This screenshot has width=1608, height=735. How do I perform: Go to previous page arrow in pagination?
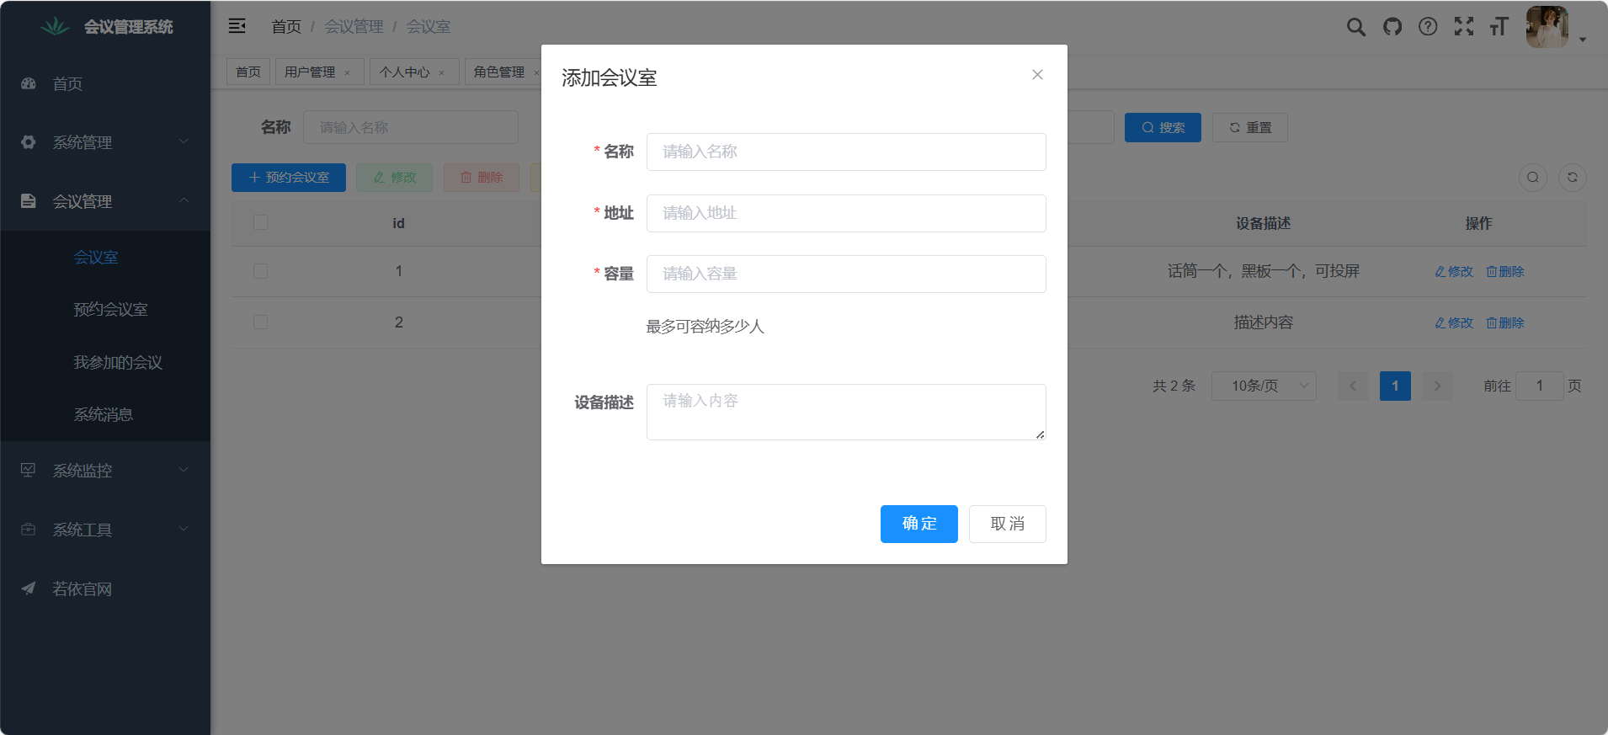1353,386
